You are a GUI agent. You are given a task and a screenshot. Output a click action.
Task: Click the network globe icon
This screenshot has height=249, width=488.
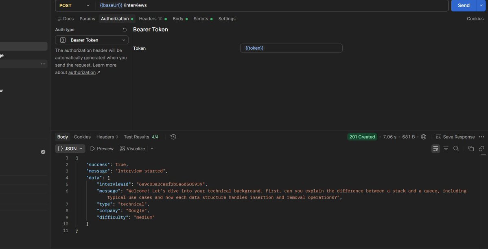point(424,137)
